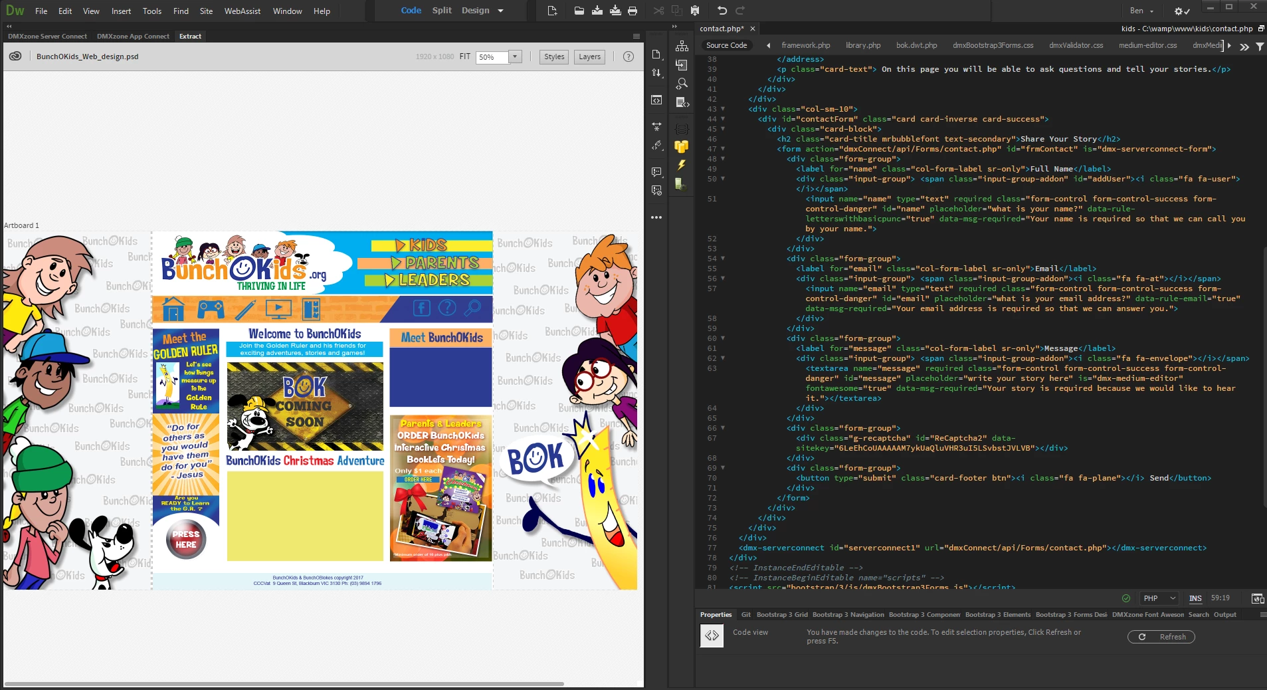Open the File menu
The width and height of the screenshot is (1267, 690).
coord(41,11)
